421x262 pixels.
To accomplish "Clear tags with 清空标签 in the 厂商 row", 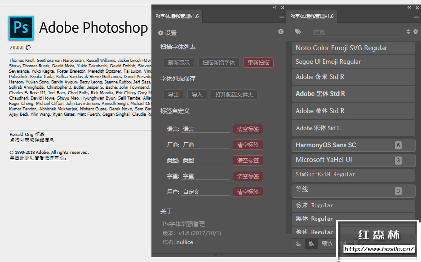I will click(x=248, y=145).
